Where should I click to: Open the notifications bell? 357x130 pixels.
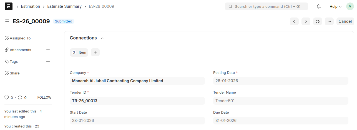click(x=319, y=6)
